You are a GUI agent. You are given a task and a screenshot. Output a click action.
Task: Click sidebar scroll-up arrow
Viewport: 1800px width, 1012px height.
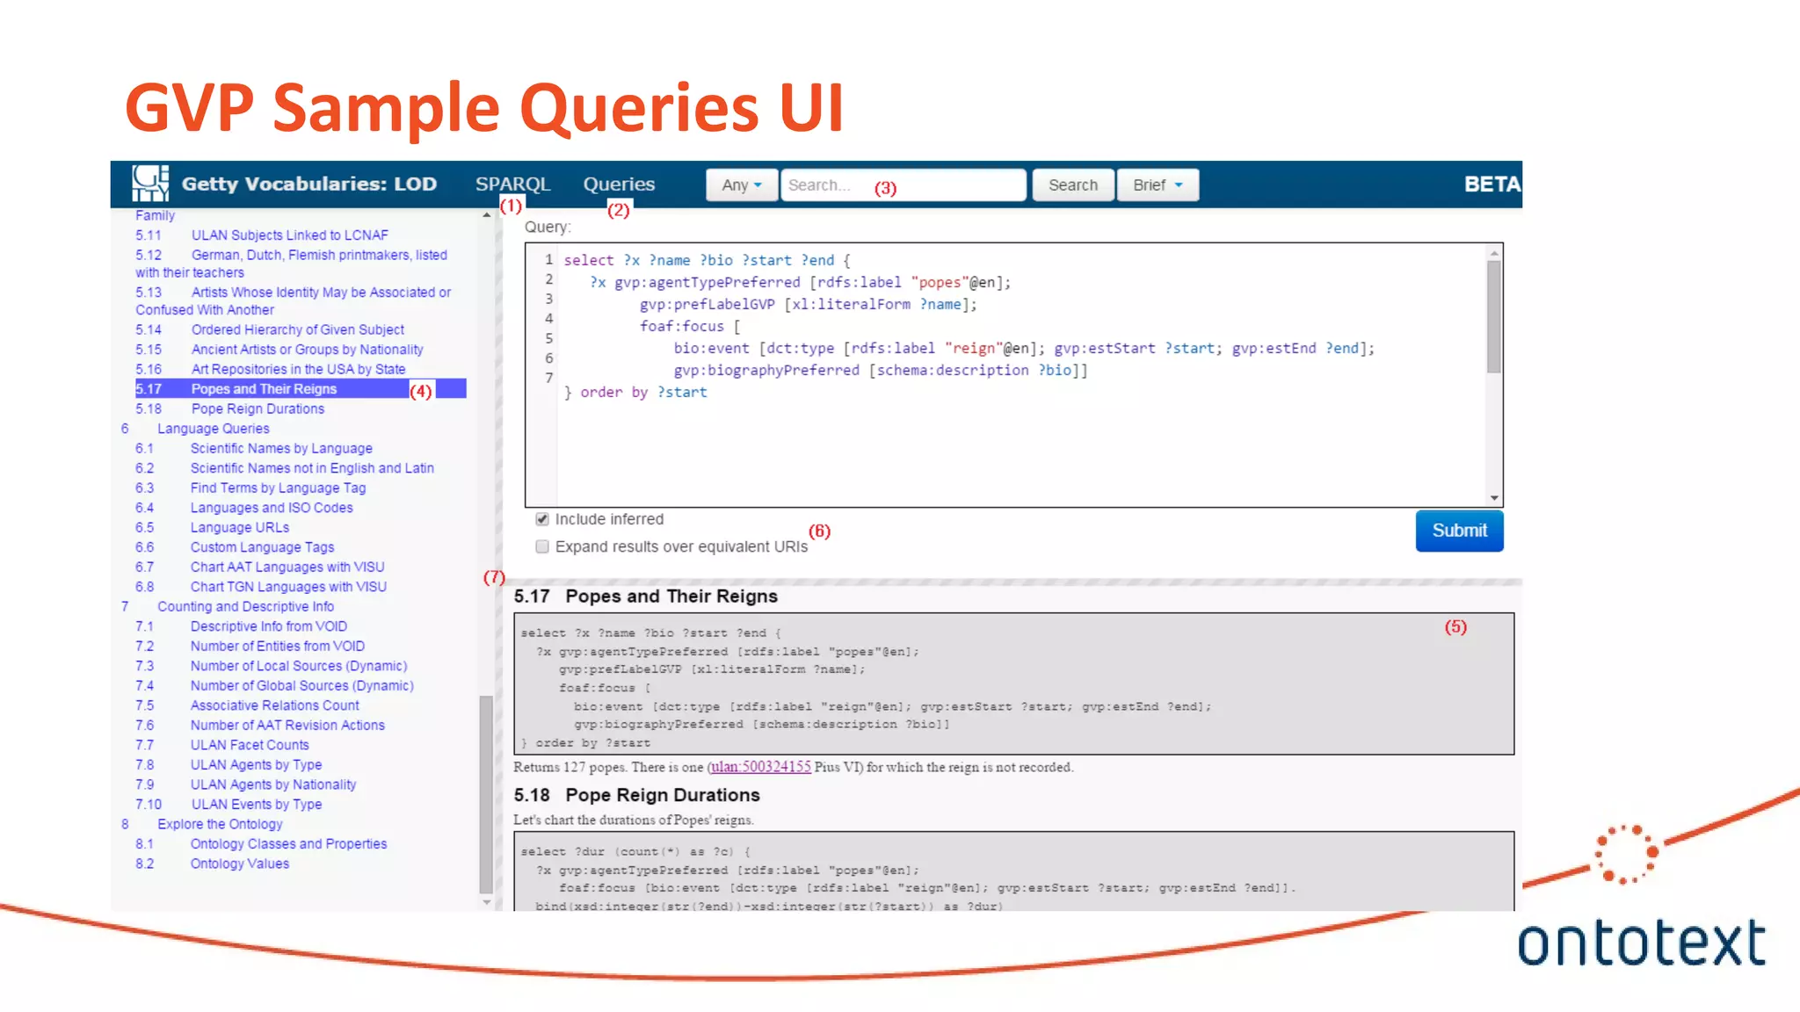[487, 215]
